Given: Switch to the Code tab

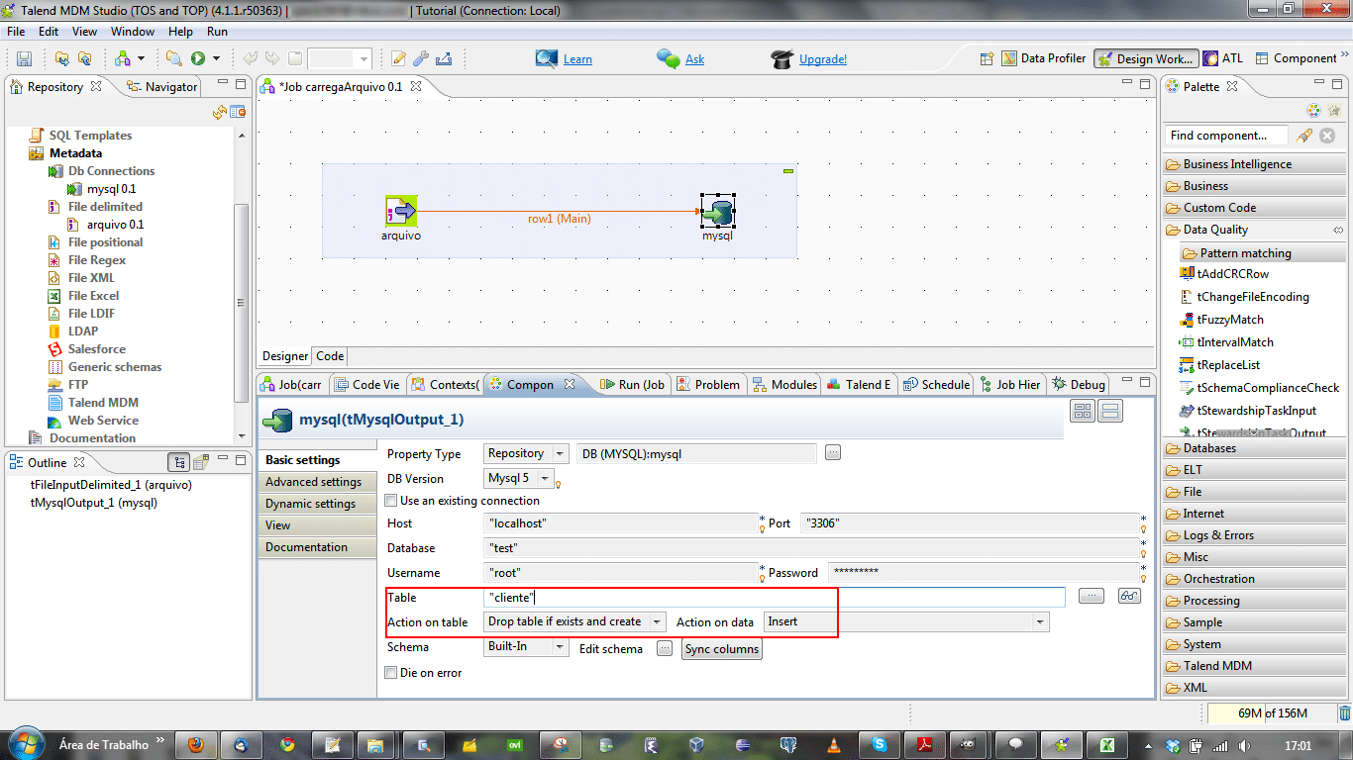Looking at the screenshot, I should coord(330,356).
